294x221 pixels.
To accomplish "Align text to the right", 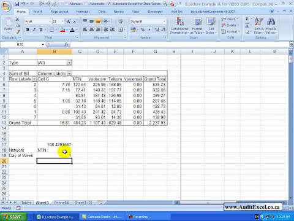I will tap(98, 30).
